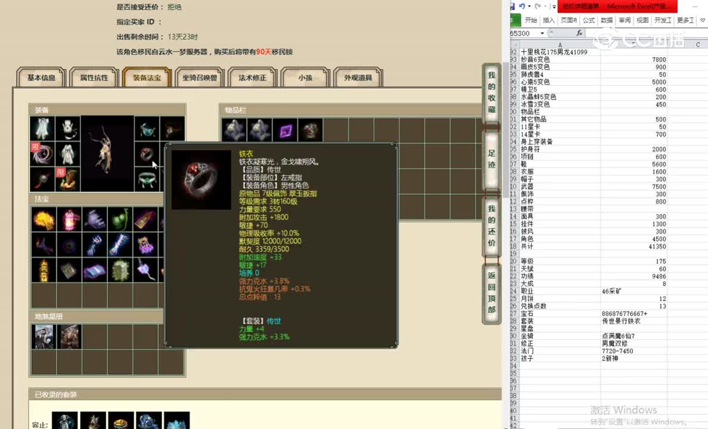Select the grey stone tablet magic treasure
This screenshot has height=429, width=708.
(69, 271)
